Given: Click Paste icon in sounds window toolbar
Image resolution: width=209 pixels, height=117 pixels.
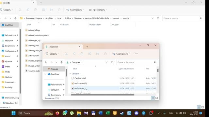Looking at the screenshot, I should 36,10.
